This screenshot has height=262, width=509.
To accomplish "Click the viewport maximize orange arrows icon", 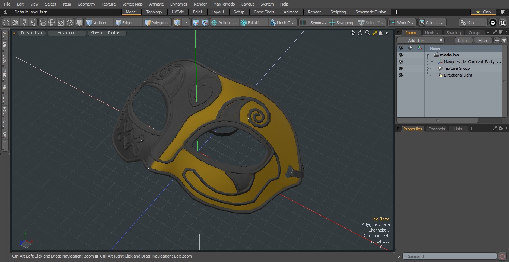I will click(374, 33).
